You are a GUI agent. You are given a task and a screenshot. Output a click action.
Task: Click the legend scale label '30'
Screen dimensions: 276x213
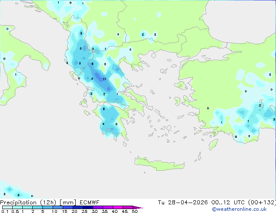[94, 211]
